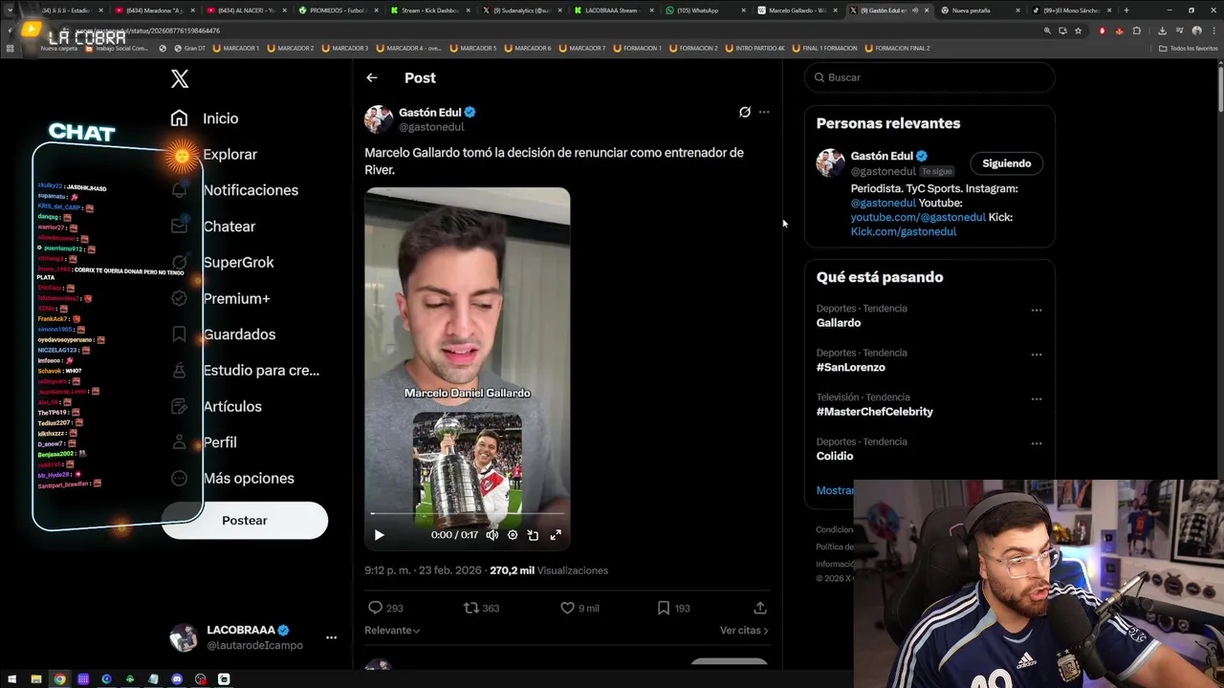Like the post with 9 mil
Viewport: 1224px width, 688px height.
click(x=567, y=608)
